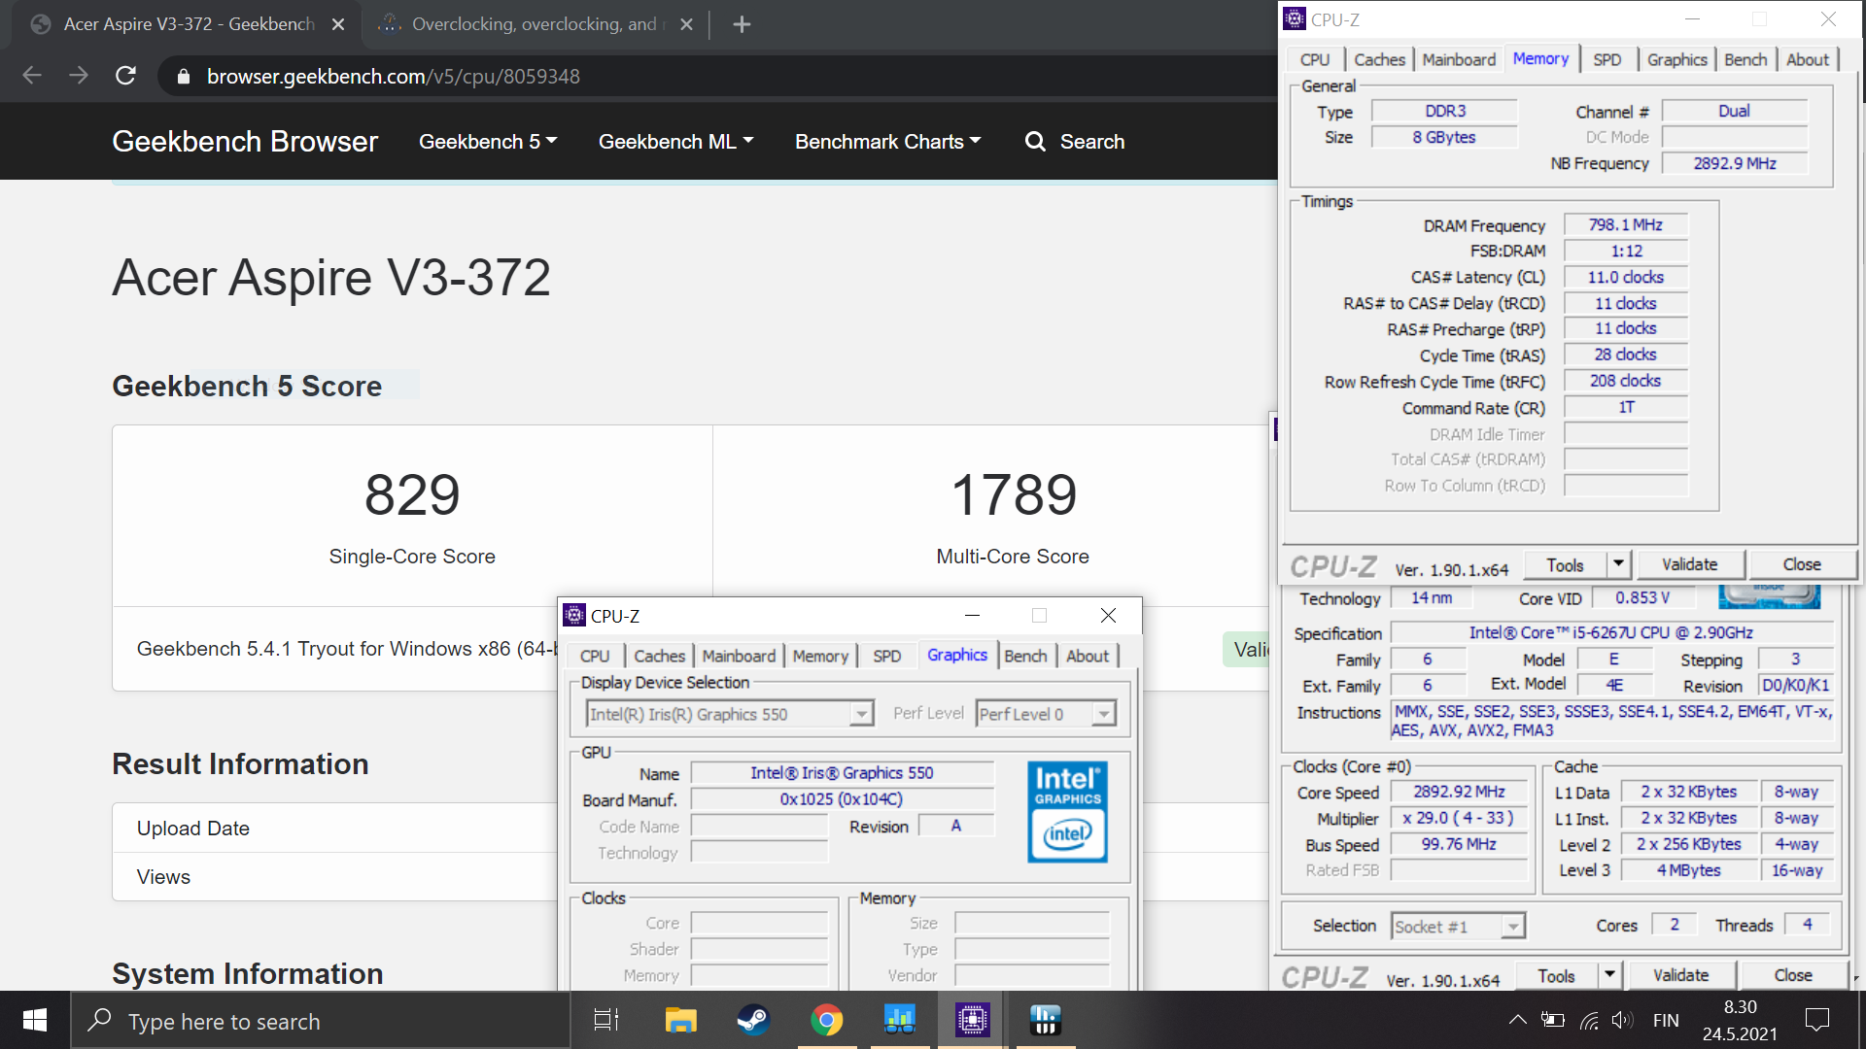Open SPD tab in Memory window

[1607, 59]
